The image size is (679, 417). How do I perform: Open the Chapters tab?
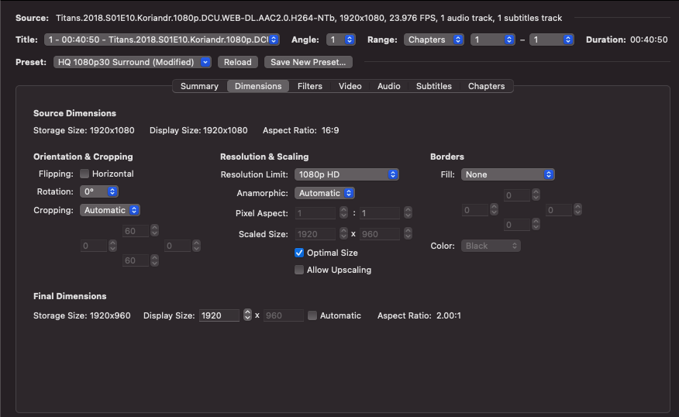(486, 86)
